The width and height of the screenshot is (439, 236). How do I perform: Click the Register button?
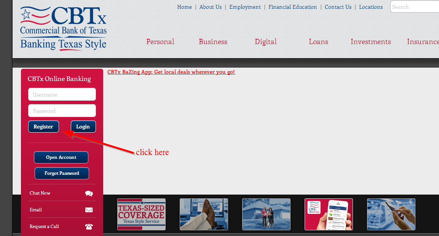click(x=44, y=127)
